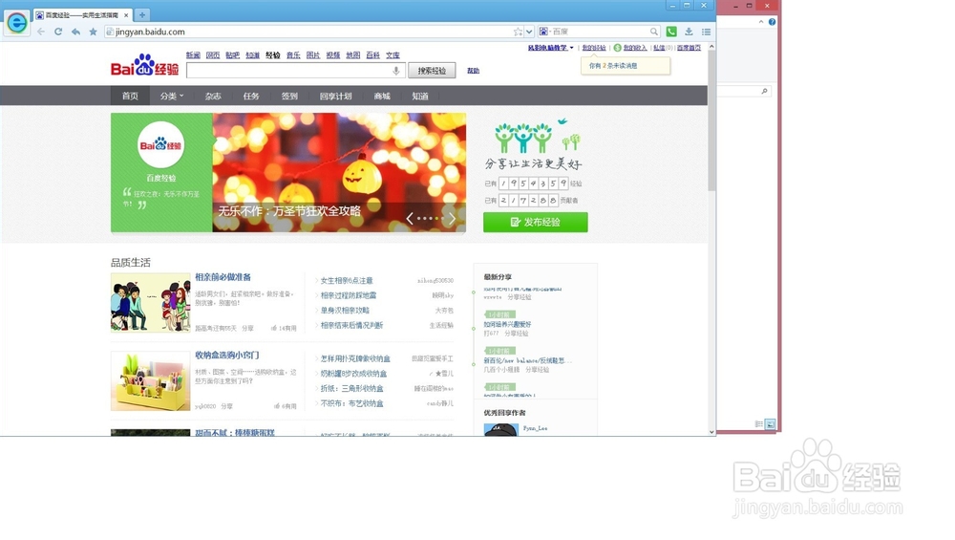This screenshot has width=955, height=540.
Task: Select 杂志 in the navigation bar
Action: pos(213,96)
